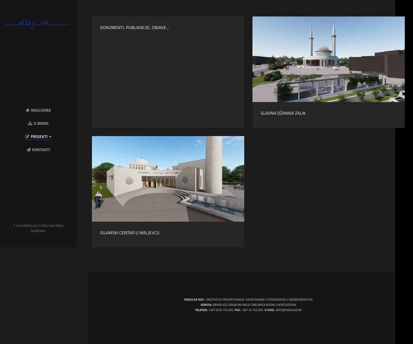Click the Modular logo in the sidebar
The image size is (413, 344).
point(37,24)
